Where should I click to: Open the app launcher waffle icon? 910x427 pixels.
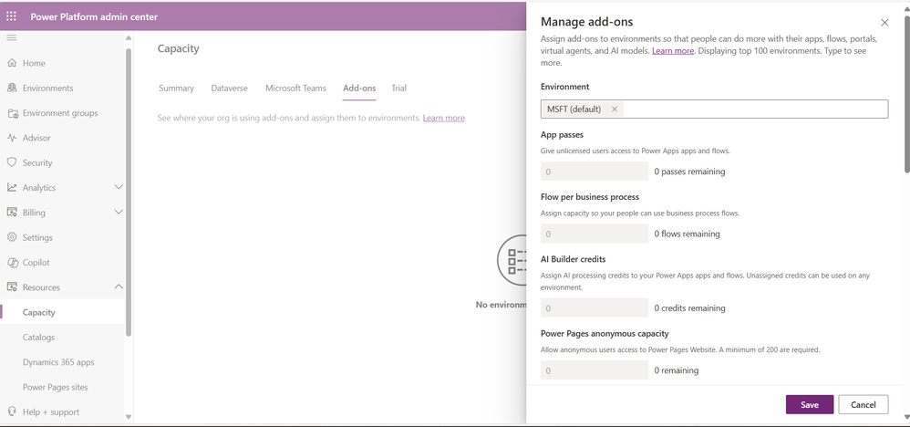point(12,16)
